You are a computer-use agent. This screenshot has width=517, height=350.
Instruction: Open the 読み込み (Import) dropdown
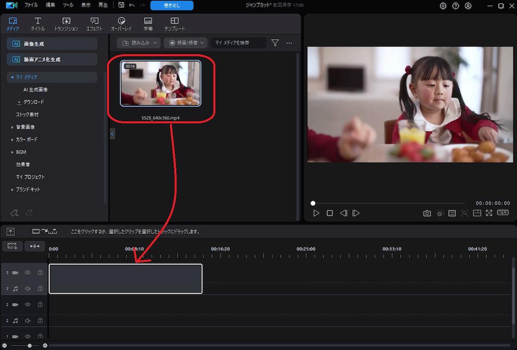138,43
